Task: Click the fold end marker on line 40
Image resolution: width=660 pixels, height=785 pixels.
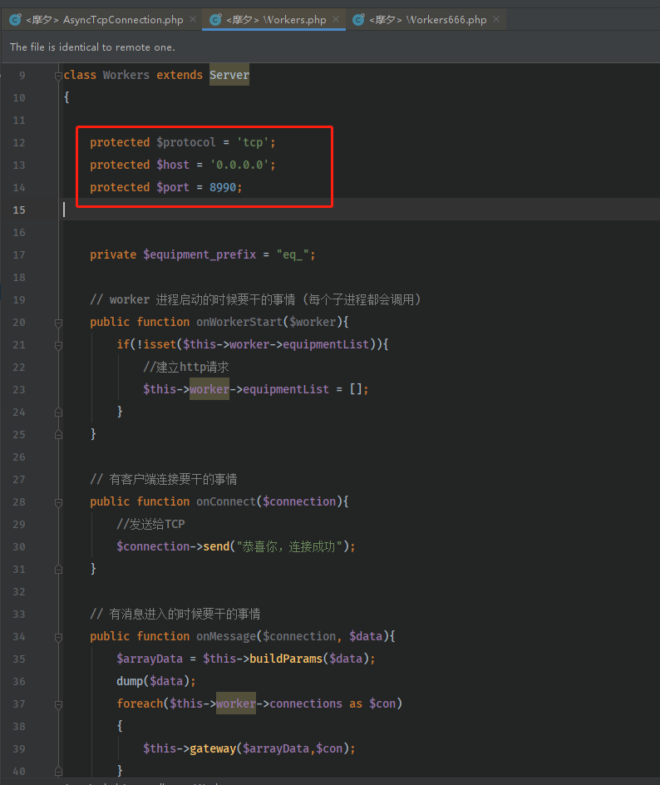Action: (x=58, y=772)
